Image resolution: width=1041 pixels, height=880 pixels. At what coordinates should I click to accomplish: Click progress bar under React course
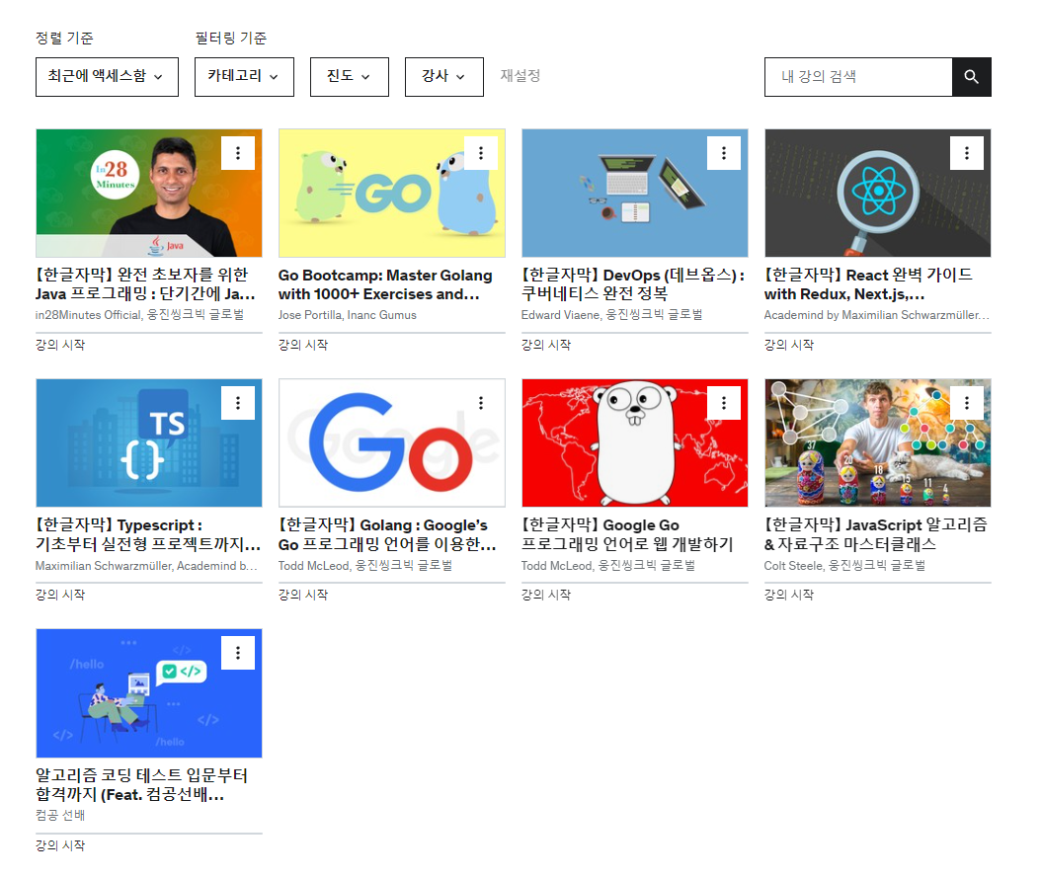[878, 333]
